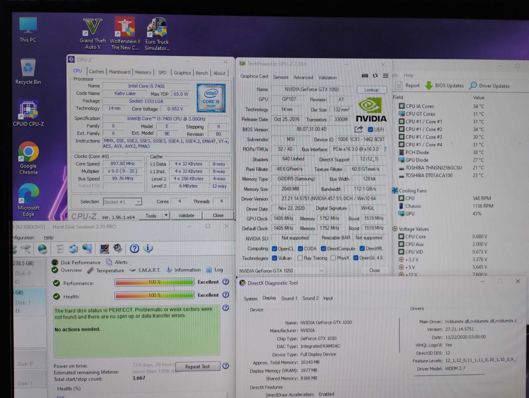The width and height of the screenshot is (529, 398).
Task: Toggle the OpenCL checkbox
Action: click(275, 249)
